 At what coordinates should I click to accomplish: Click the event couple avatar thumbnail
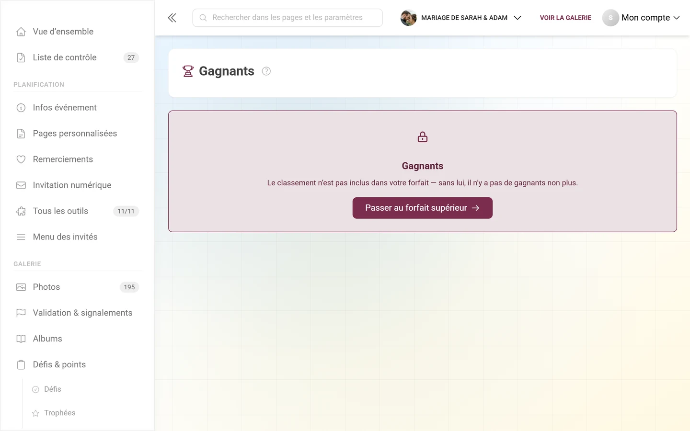[409, 18]
